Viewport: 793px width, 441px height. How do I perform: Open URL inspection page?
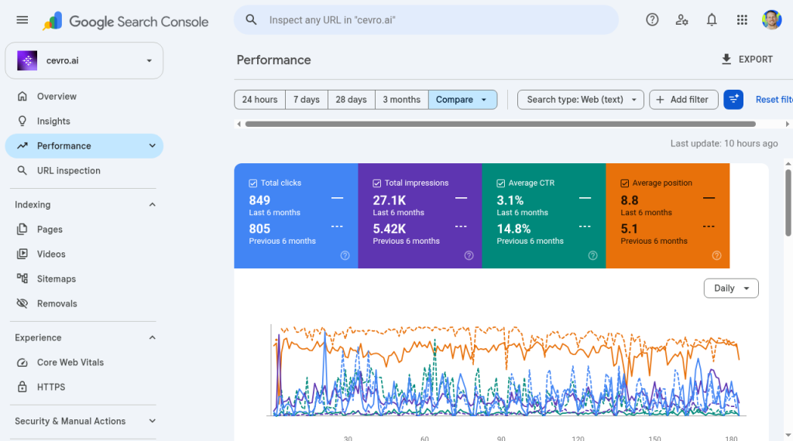84,170
